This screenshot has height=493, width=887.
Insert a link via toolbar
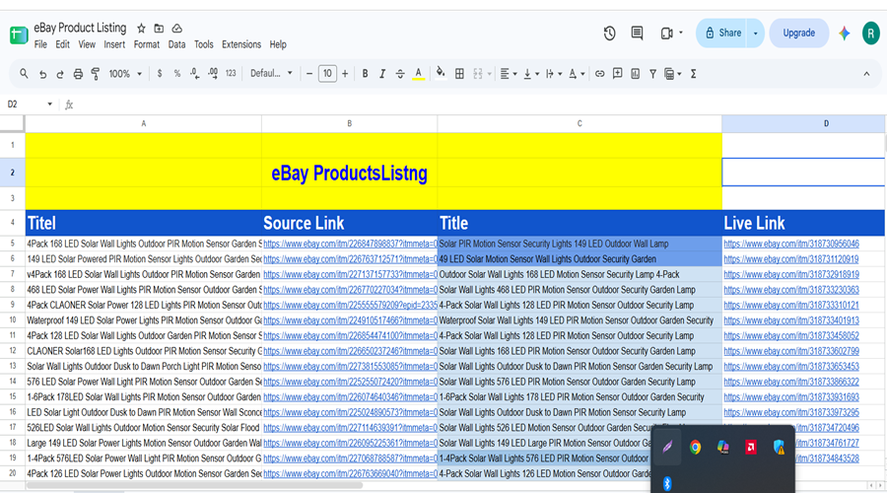tap(599, 74)
